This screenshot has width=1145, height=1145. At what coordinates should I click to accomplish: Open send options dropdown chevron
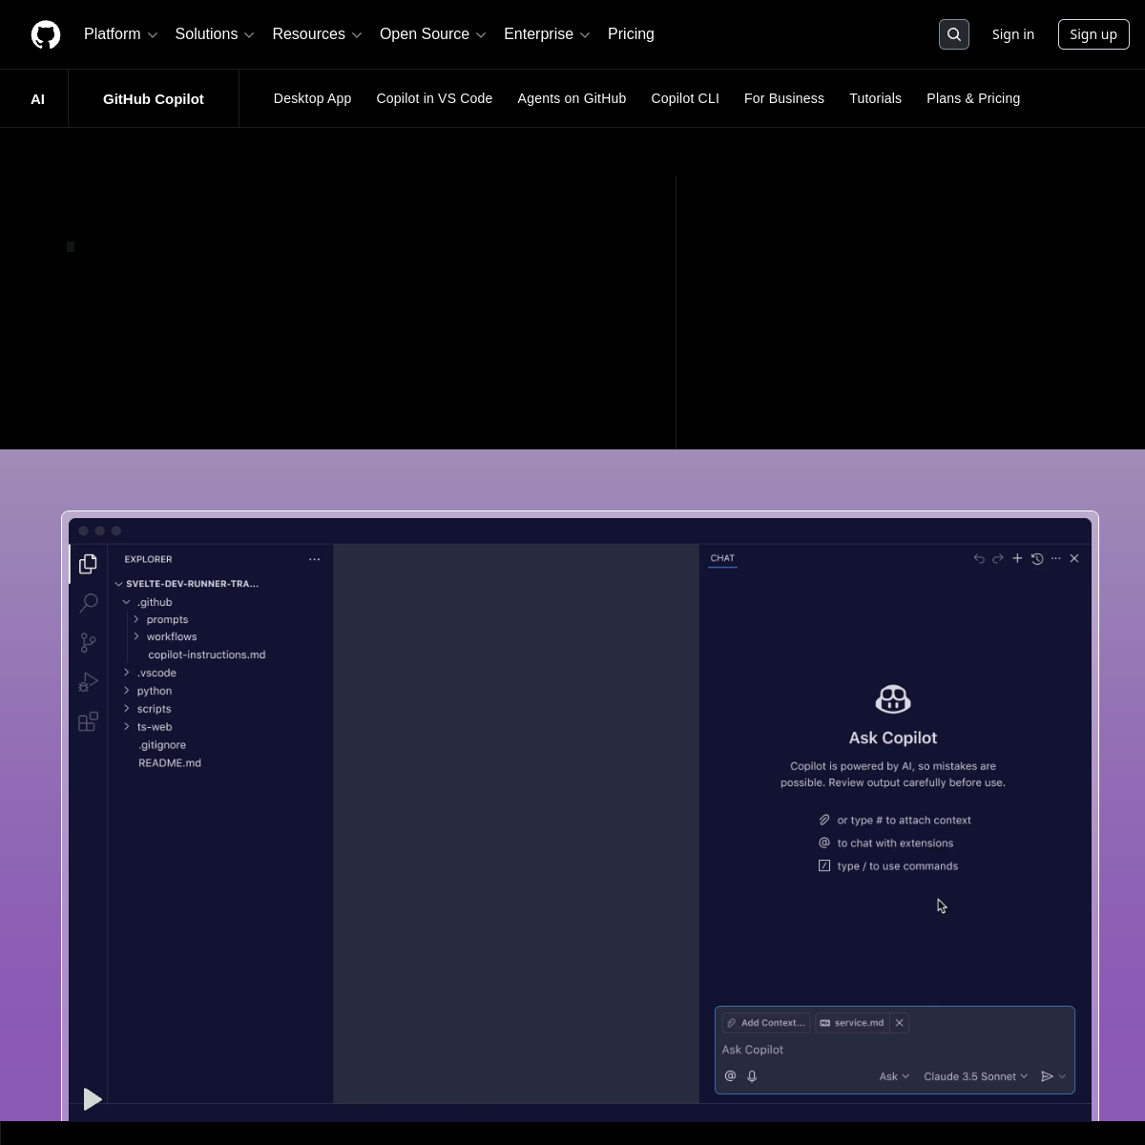coord(1062,1076)
